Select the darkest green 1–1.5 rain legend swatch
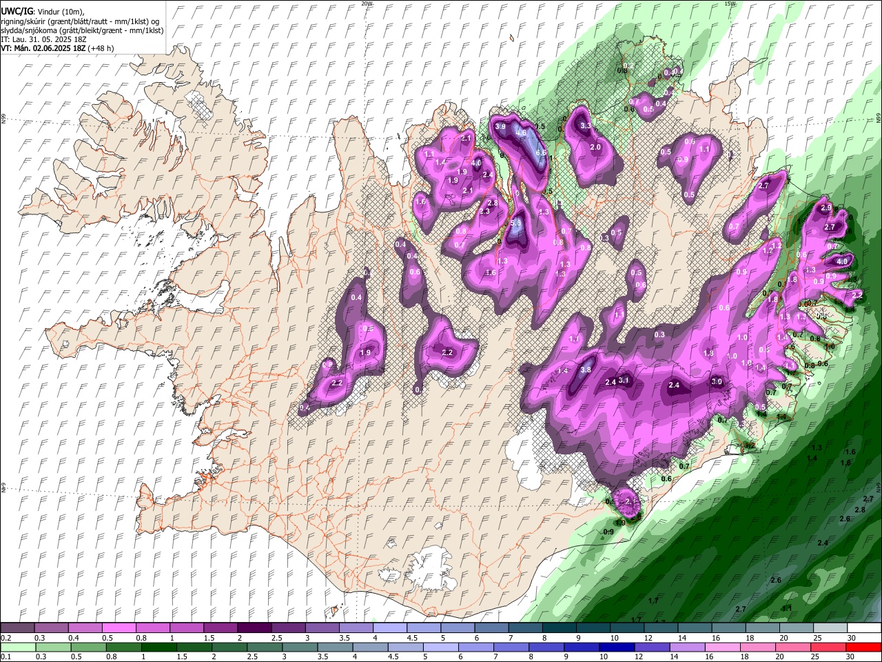This screenshot has width=882, height=662. tap(158, 648)
